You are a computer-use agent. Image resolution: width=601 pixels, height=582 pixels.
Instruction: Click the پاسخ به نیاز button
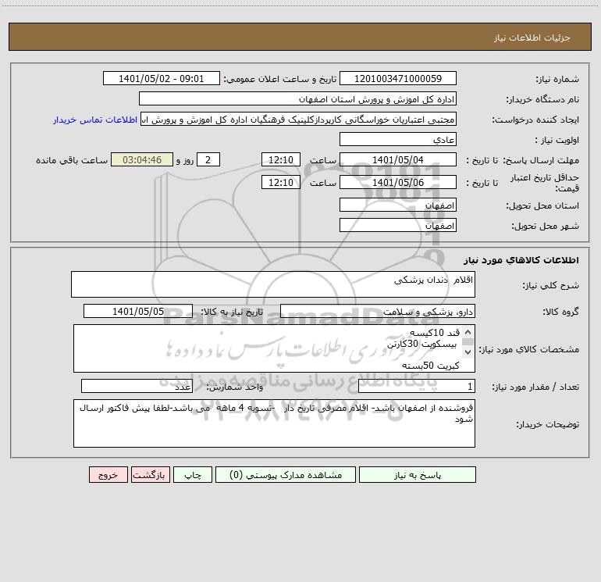[418, 475]
